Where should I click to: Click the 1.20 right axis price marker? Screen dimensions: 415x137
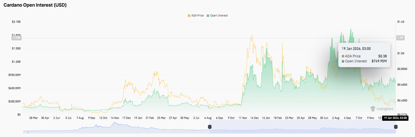tap(401, 38)
